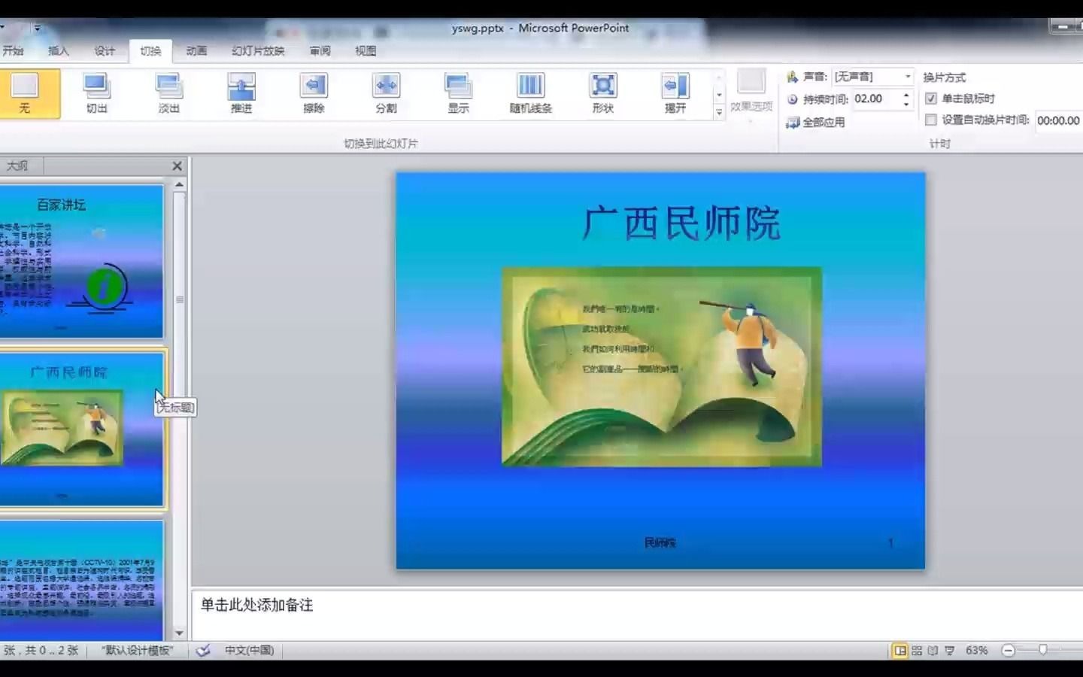The width and height of the screenshot is (1083, 677).
Task: Apply the 淡出 (Fade) transition
Action: click(168, 93)
